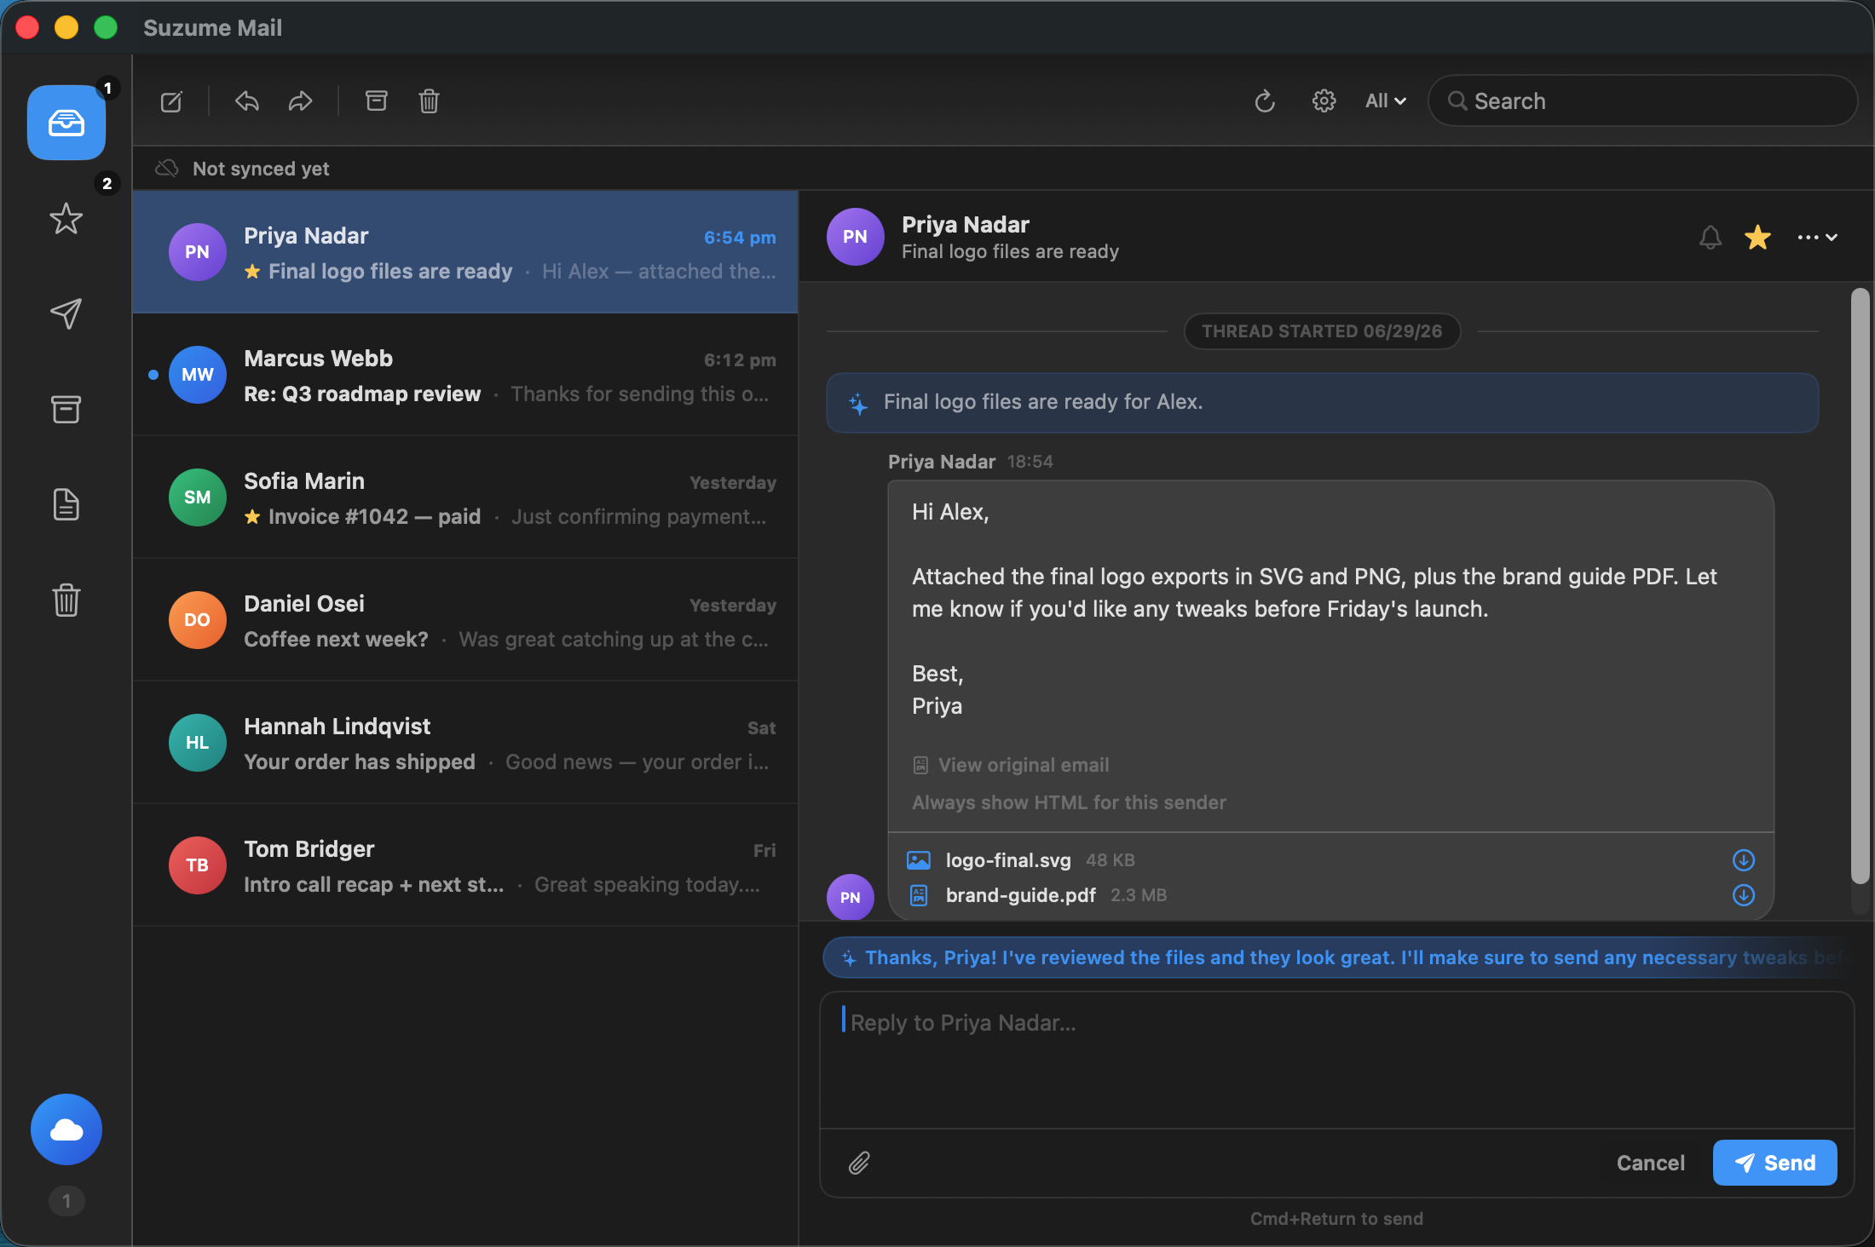This screenshot has width=1875, height=1247.
Task: Open Hannah Lindqvist's order shipped email
Action: click(x=465, y=743)
